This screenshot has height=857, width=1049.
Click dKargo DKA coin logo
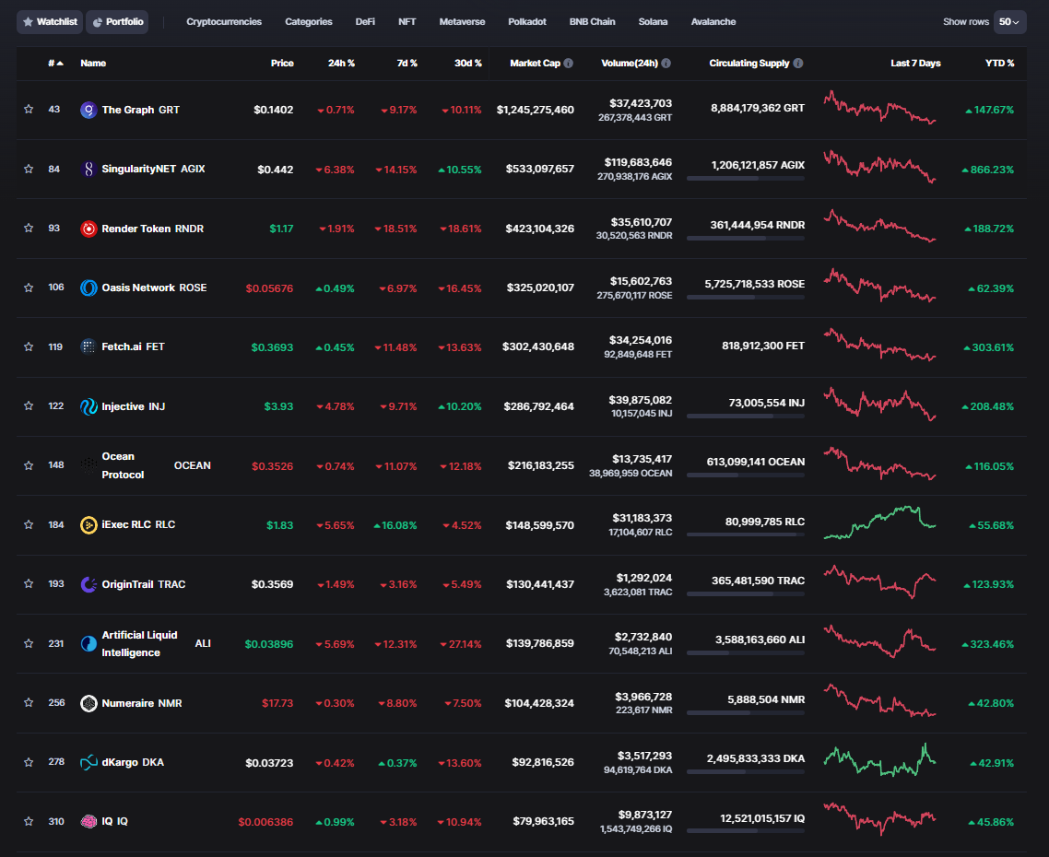click(x=88, y=762)
